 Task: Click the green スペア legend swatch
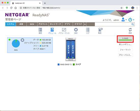point(74,65)
